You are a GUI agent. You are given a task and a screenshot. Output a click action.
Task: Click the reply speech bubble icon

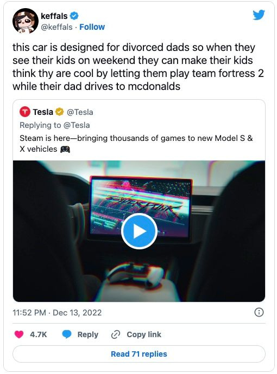67,334
